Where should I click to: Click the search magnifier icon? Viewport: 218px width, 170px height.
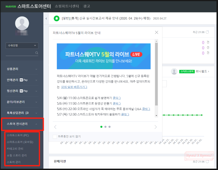pyautogui.click(x=37, y=53)
